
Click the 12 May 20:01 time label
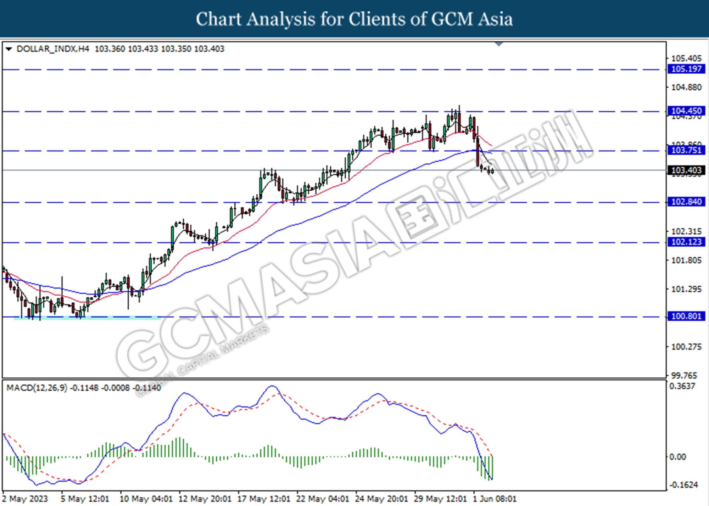click(x=205, y=499)
